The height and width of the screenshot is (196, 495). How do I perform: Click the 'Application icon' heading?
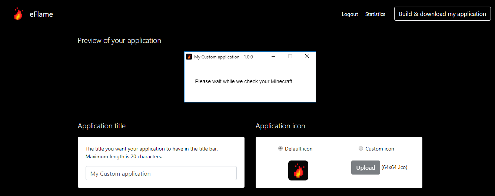pyautogui.click(x=280, y=126)
